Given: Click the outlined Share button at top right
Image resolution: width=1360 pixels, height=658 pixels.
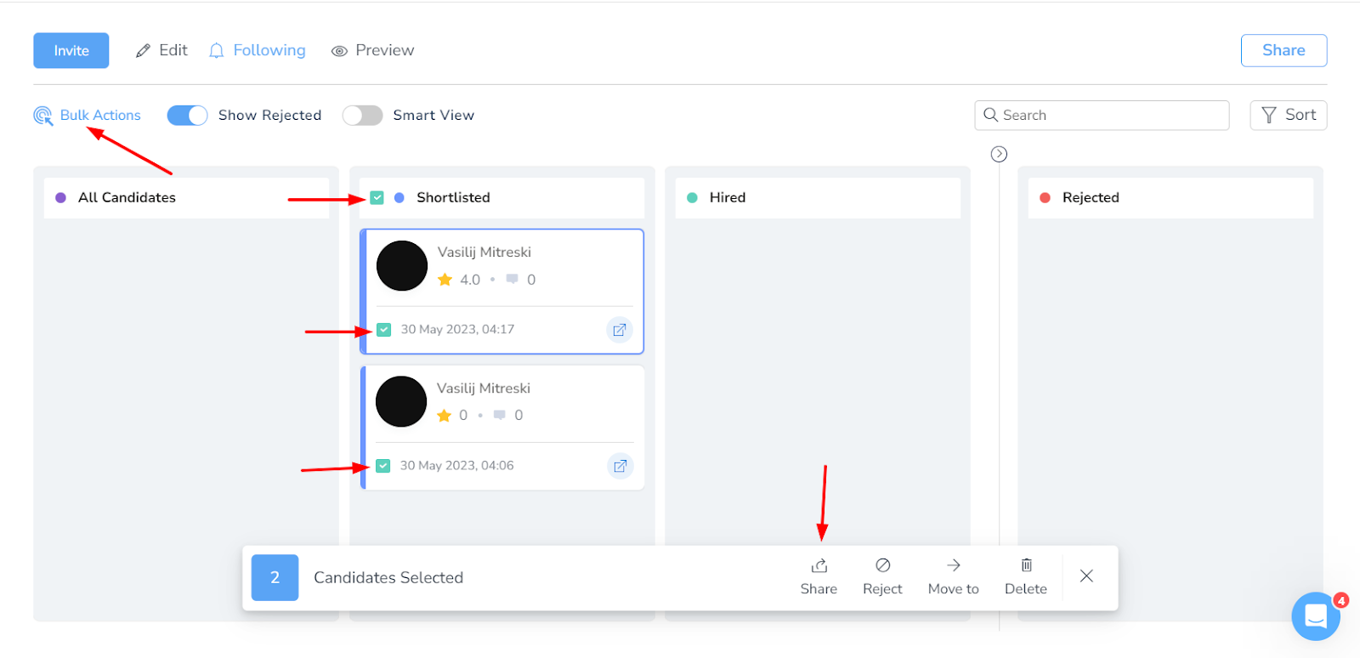Looking at the screenshot, I should tap(1283, 50).
